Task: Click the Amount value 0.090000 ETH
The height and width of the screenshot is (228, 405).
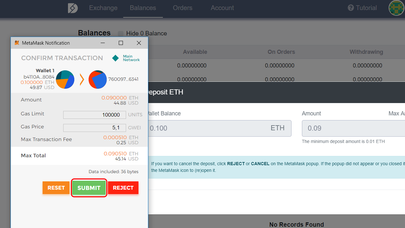Action: [120, 98]
